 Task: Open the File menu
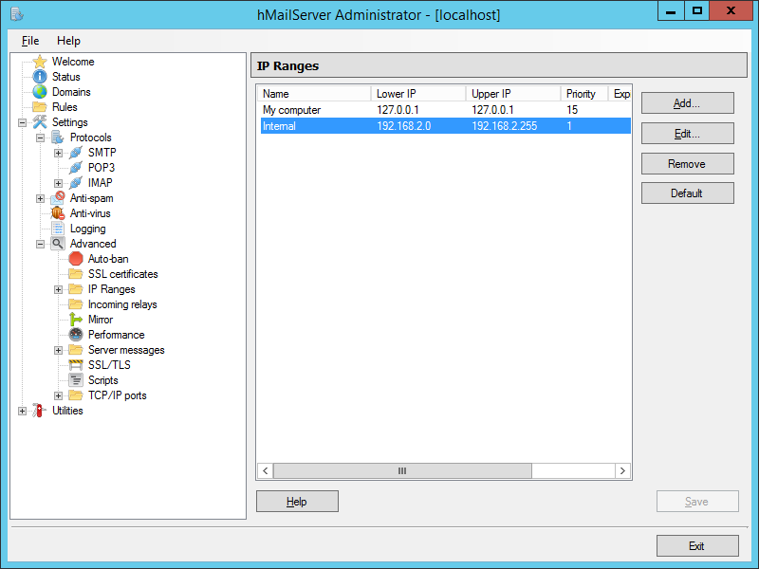[x=30, y=41]
